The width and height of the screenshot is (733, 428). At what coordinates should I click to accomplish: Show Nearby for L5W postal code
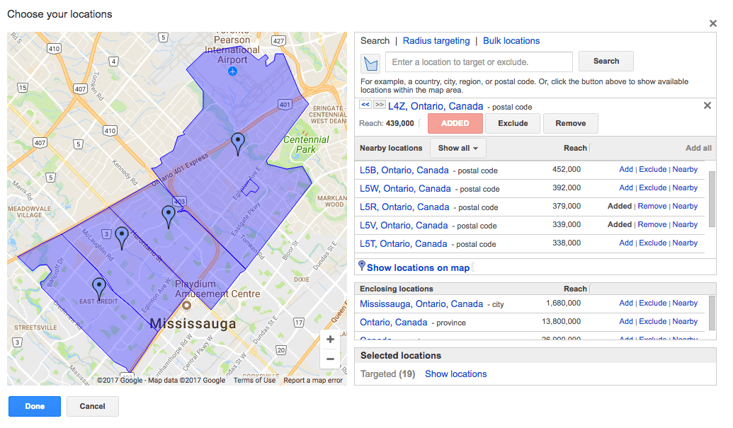685,187
